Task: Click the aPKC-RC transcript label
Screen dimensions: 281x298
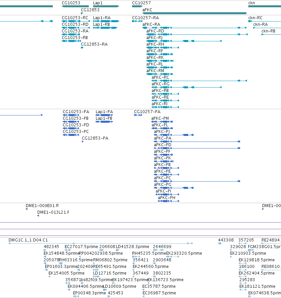Action: (x=160, y=77)
